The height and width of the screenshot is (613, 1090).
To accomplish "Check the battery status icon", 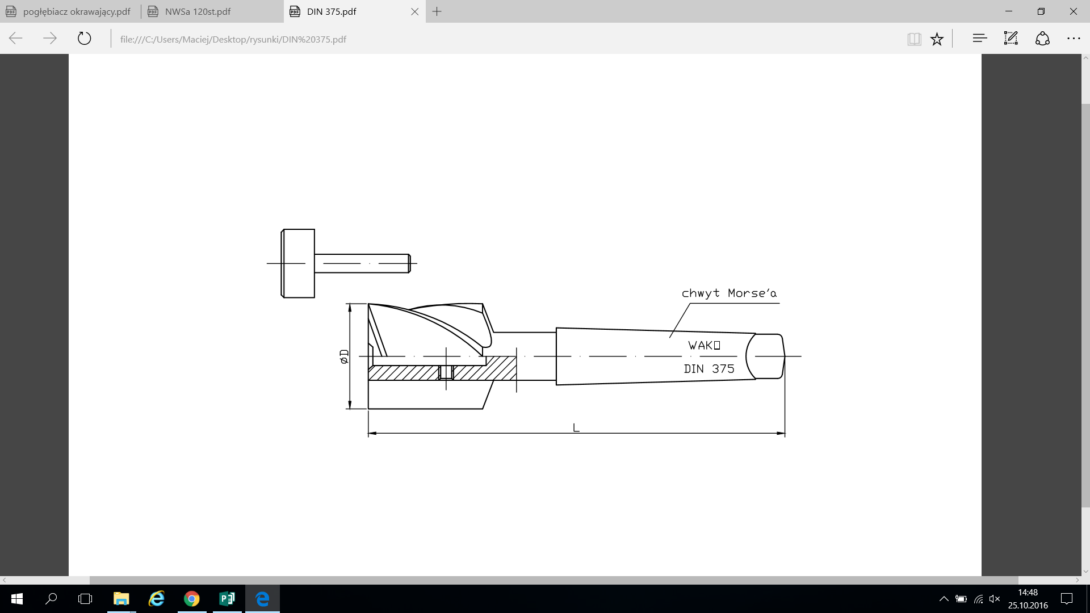I will click(961, 599).
